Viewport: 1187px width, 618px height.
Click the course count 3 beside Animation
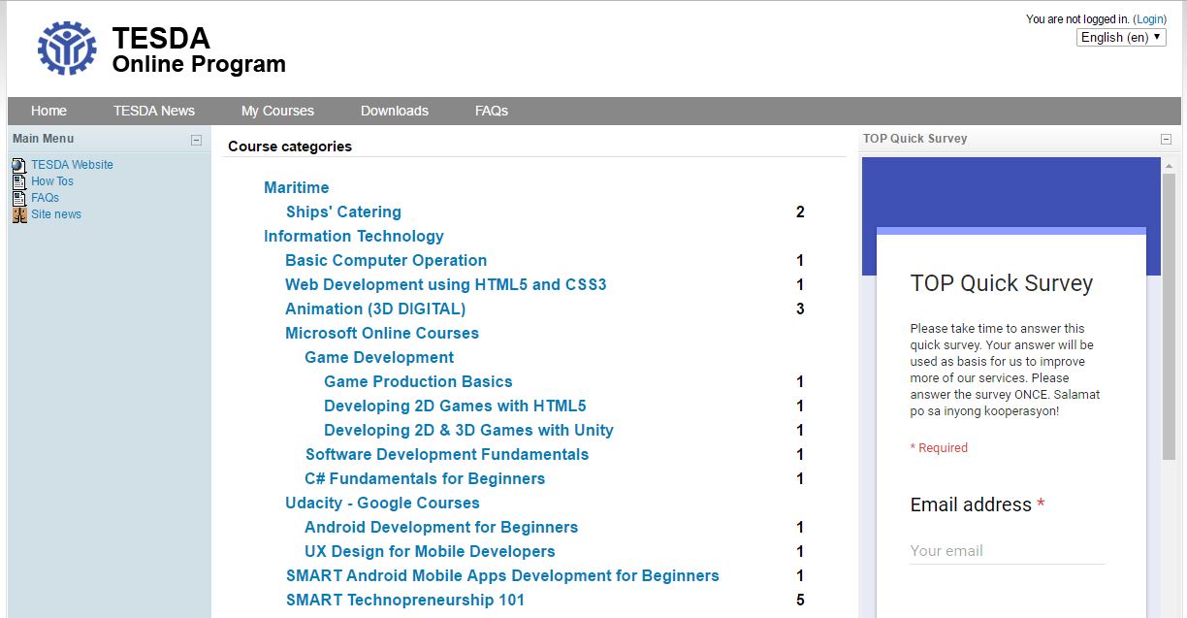pos(800,309)
